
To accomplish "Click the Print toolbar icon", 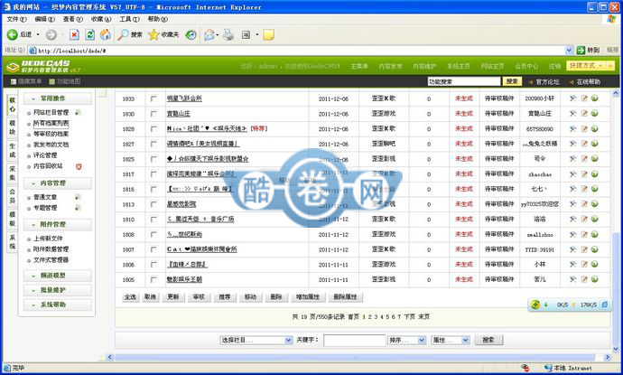I will [228, 35].
